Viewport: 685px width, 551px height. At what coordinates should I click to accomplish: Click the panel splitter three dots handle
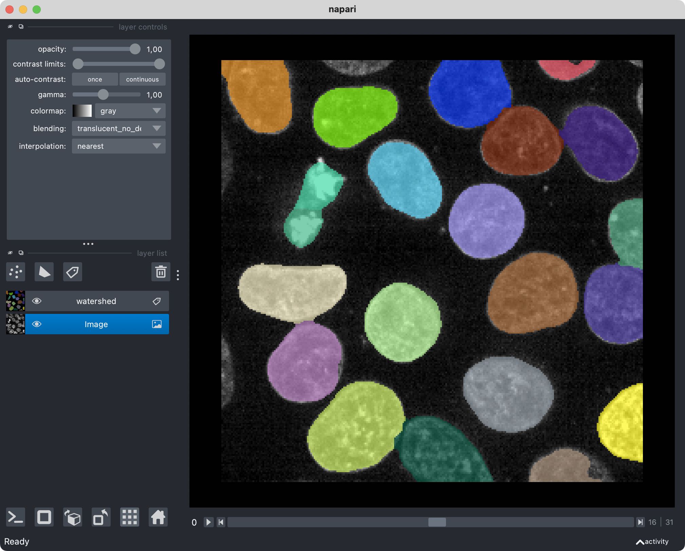point(88,244)
